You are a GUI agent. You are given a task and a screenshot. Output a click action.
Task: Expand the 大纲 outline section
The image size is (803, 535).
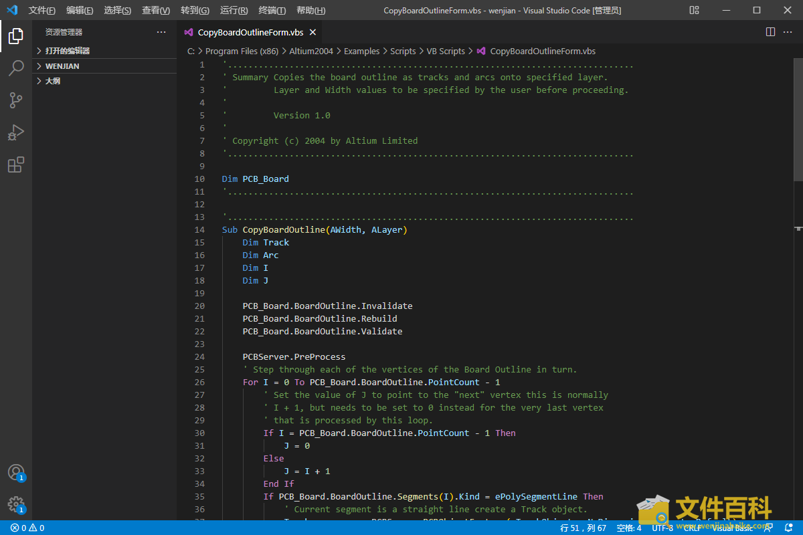[x=104, y=81]
